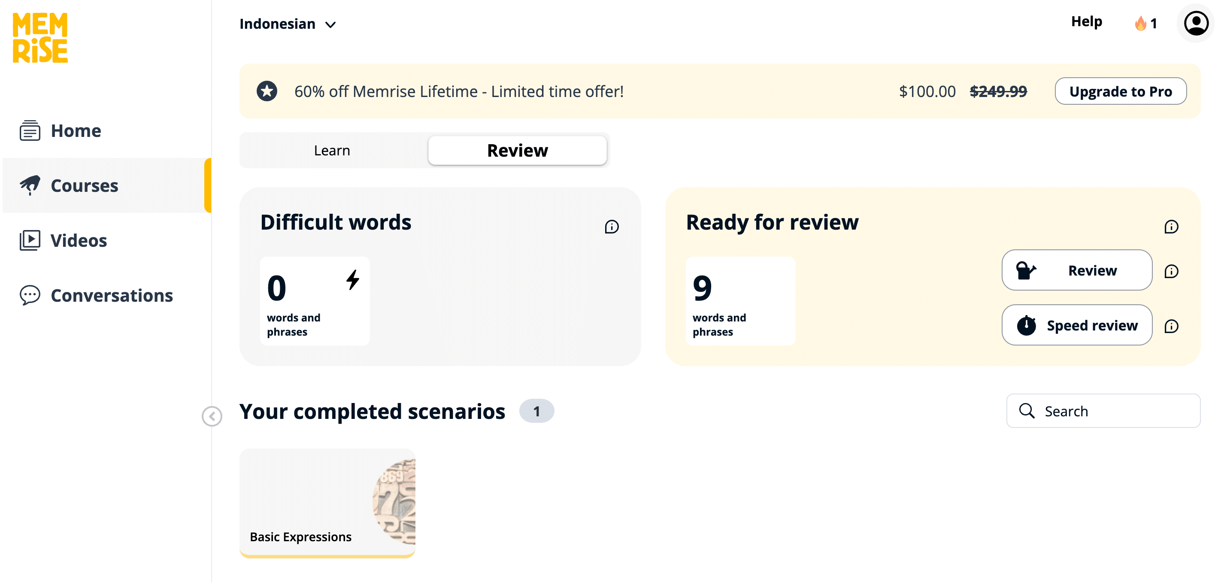Screen dimensions: 1224x582
Task: Open Videos from the sidebar
Action: [x=79, y=240]
